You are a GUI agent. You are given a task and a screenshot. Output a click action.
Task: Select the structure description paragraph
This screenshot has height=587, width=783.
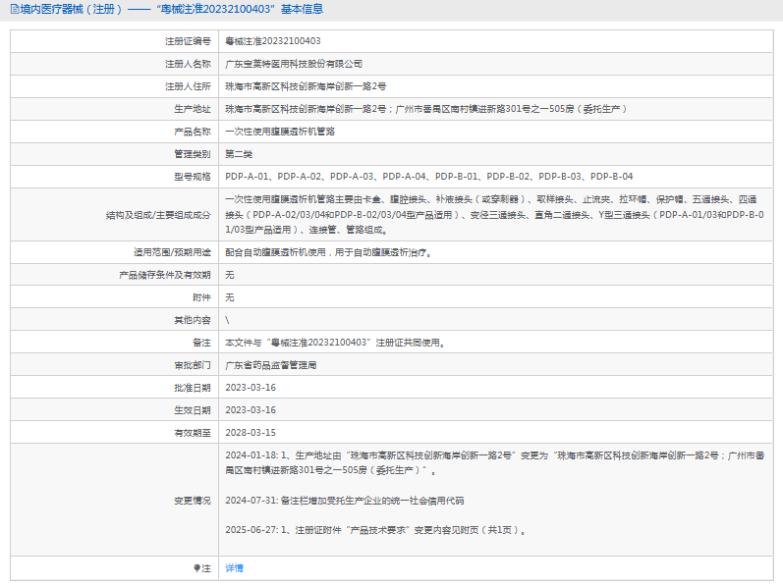494,215
